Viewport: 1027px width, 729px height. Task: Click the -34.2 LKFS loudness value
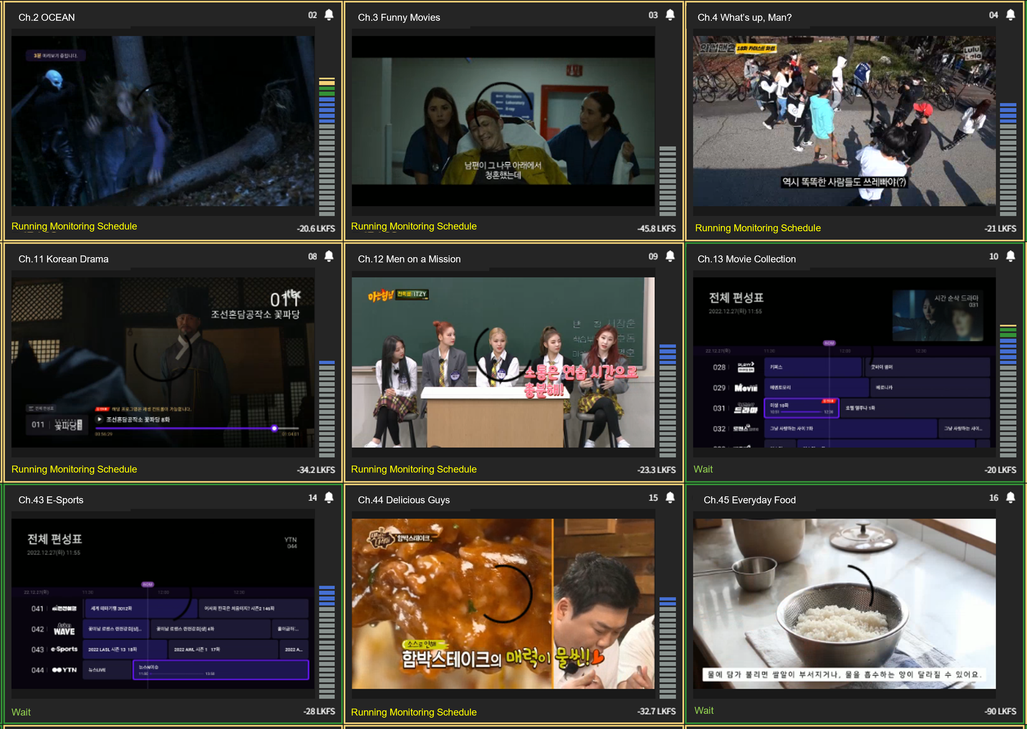pos(316,470)
